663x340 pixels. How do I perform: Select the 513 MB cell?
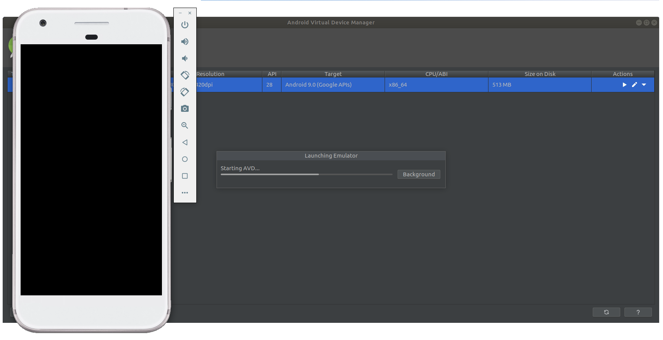click(x=540, y=85)
